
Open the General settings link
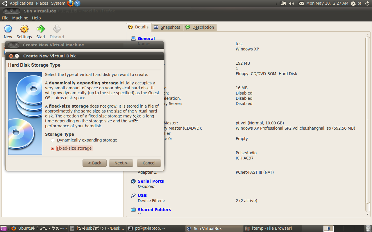146,39
